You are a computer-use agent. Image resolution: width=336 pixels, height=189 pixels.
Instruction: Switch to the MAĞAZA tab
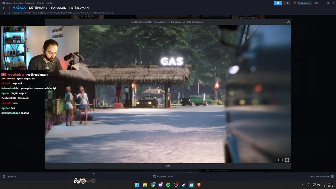19,8
